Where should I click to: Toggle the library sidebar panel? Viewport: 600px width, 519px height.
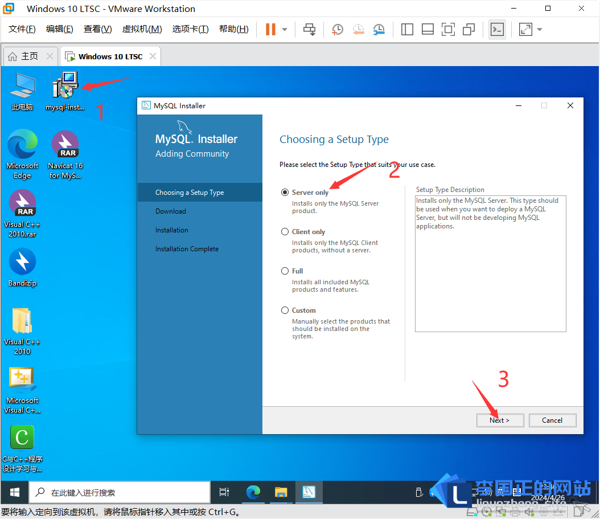pyautogui.click(x=407, y=30)
